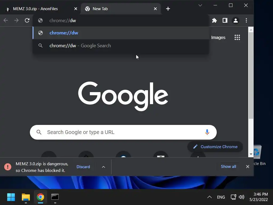Click the page scrollbar up arrow
This screenshot has width=273, height=205.
pos(251,30)
